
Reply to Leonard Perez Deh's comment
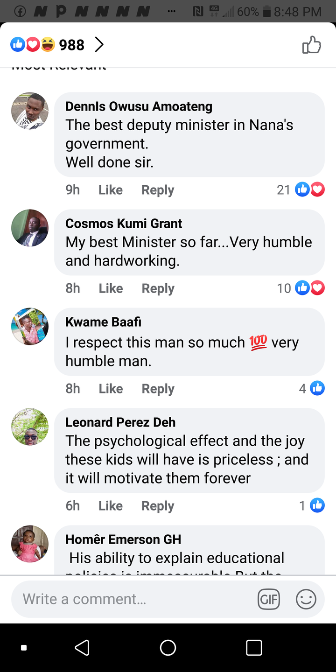click(x=158, y=506)
